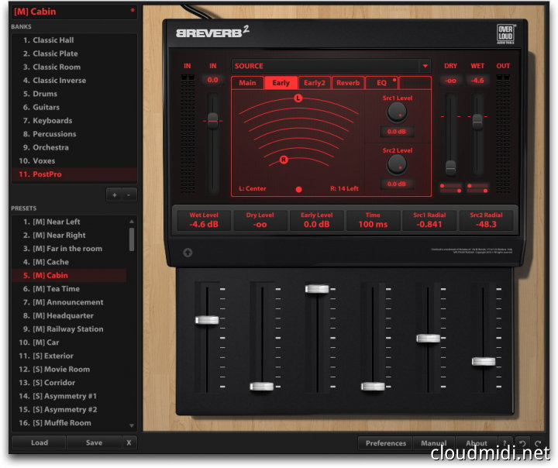Switch to the EQ tab
Viewport: 558px width, 468px height.
[x=381, y=83]
